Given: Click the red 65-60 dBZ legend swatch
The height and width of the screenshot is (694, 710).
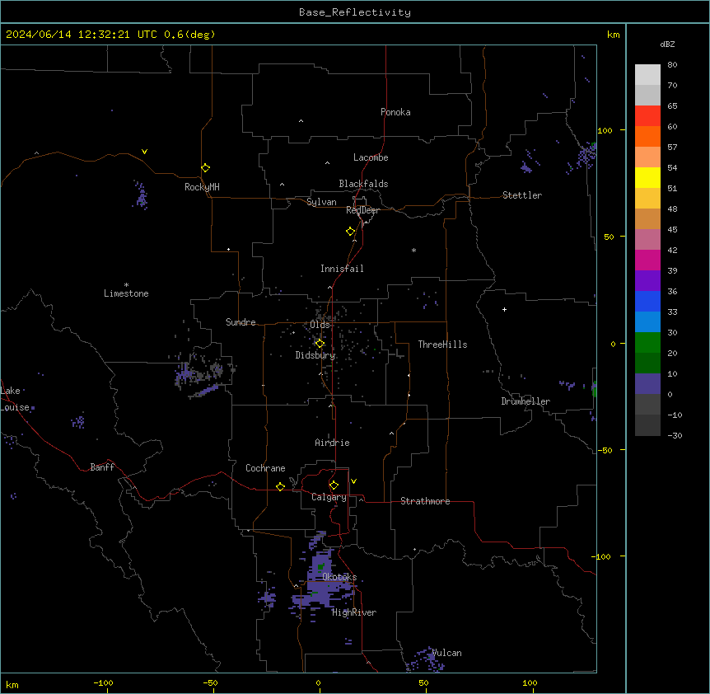Looking at the screenshot, I should click(647, 115).
